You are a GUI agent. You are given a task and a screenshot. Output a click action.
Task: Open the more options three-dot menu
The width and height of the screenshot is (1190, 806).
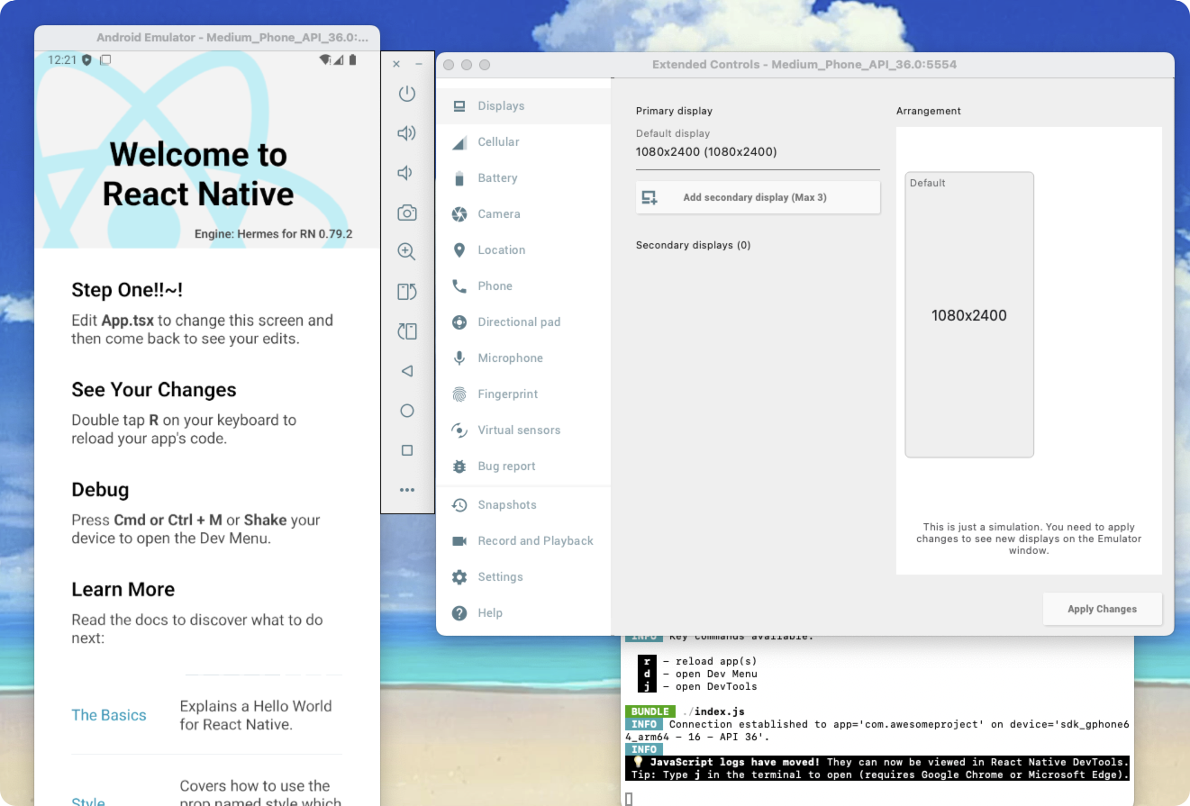click(406, 490)
